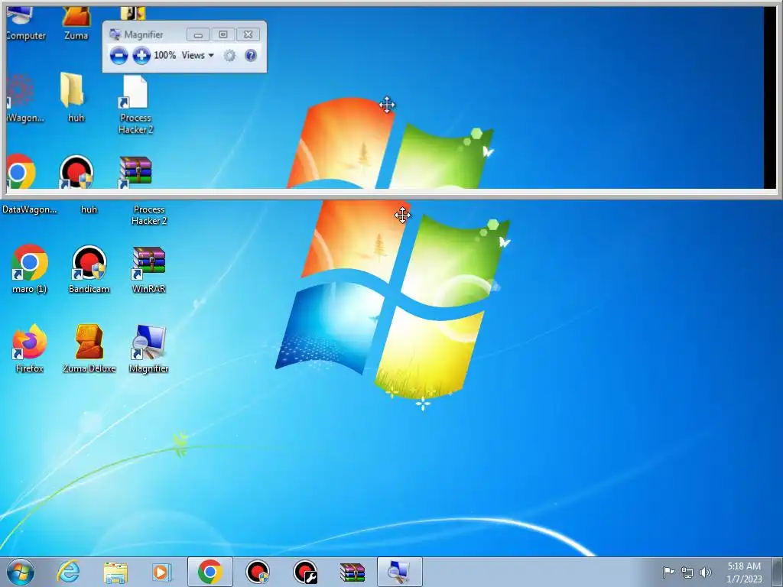Screen dimensions: 783x587
Task: Open Windows Explorer from the taskbar
Action: pyautogui.click(x=115, y=572)
